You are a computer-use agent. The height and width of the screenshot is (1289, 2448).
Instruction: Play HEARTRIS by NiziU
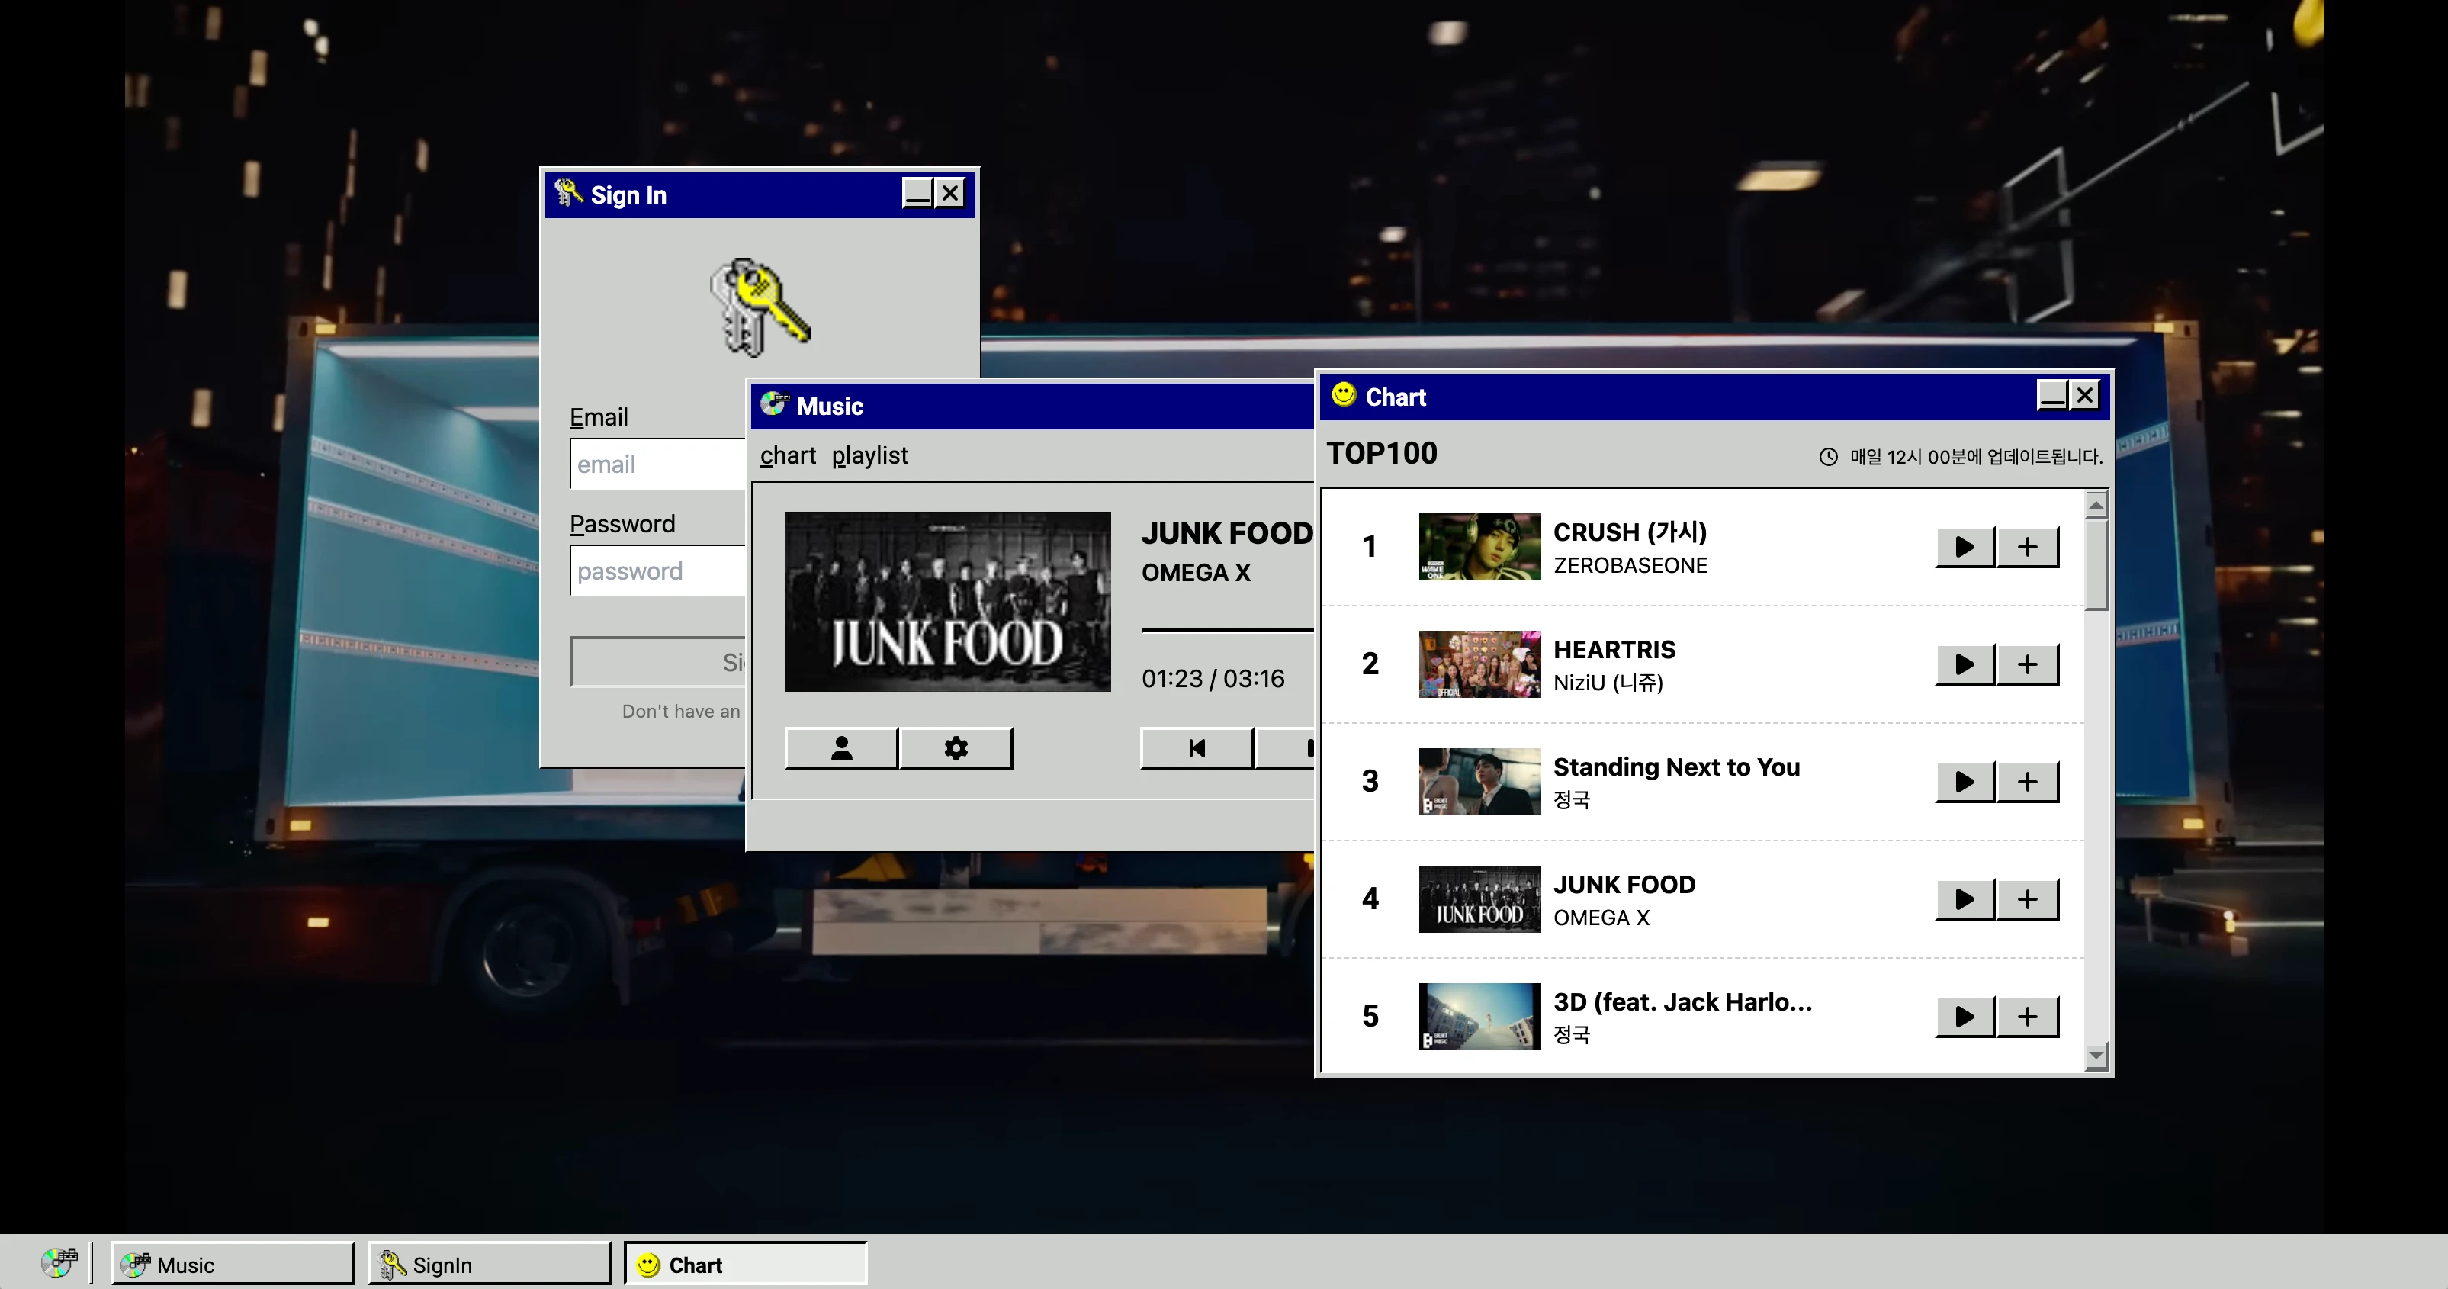point(1965,664)
